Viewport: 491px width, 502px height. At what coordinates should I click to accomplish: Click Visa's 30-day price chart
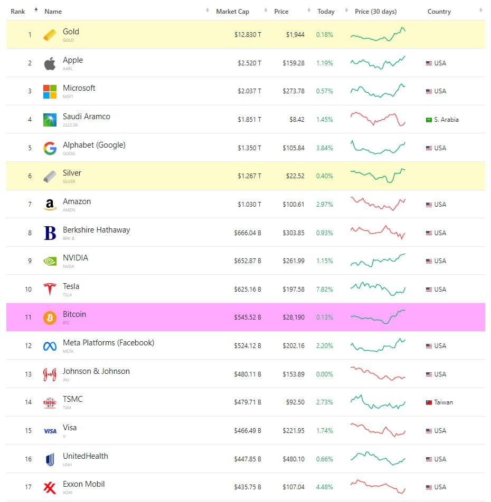[378, 430]
